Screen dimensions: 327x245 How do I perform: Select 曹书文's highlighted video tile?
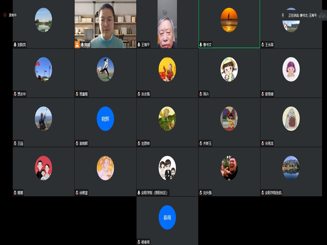tap(228, 23)
